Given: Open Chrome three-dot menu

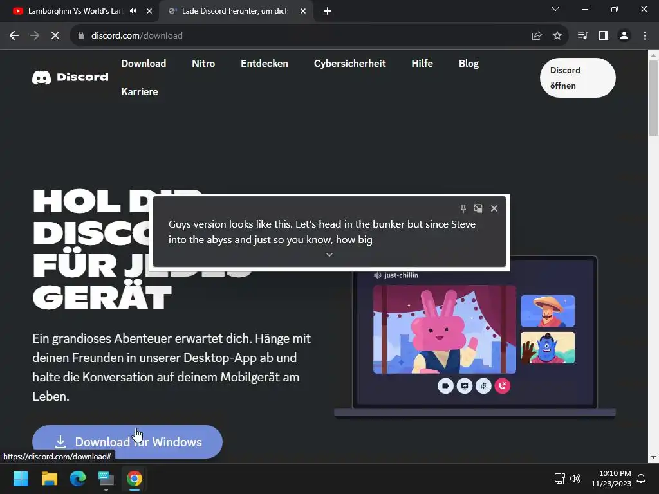Looking at the screenshot, I should 645,36.
